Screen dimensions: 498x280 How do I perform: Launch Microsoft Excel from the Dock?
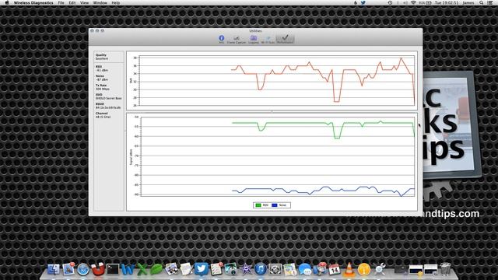coord(142,270)
